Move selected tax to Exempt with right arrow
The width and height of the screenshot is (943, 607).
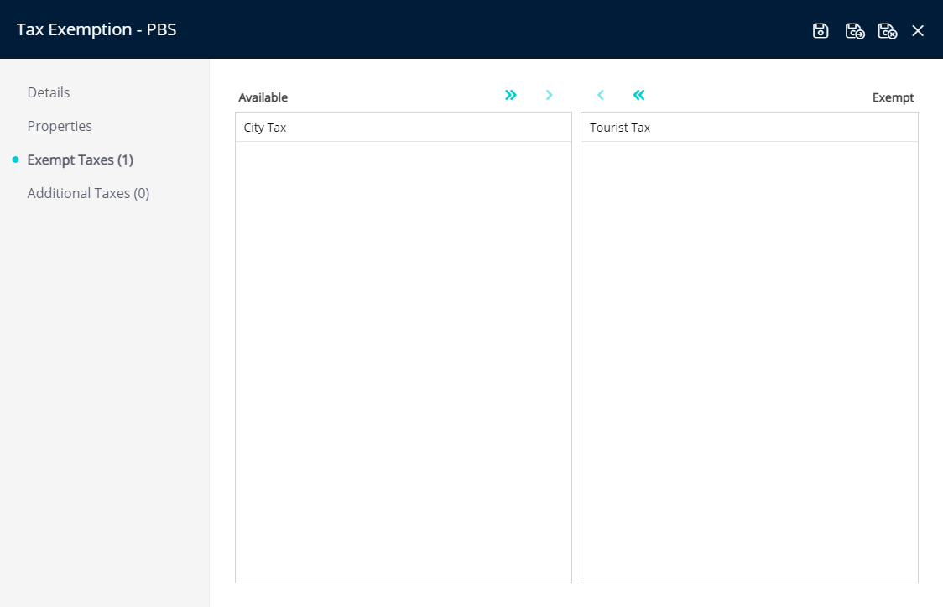[549, 95]
